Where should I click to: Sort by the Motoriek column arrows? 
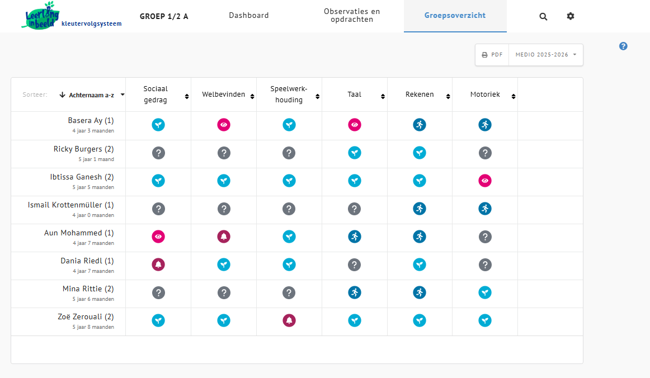tap(514, 96)
